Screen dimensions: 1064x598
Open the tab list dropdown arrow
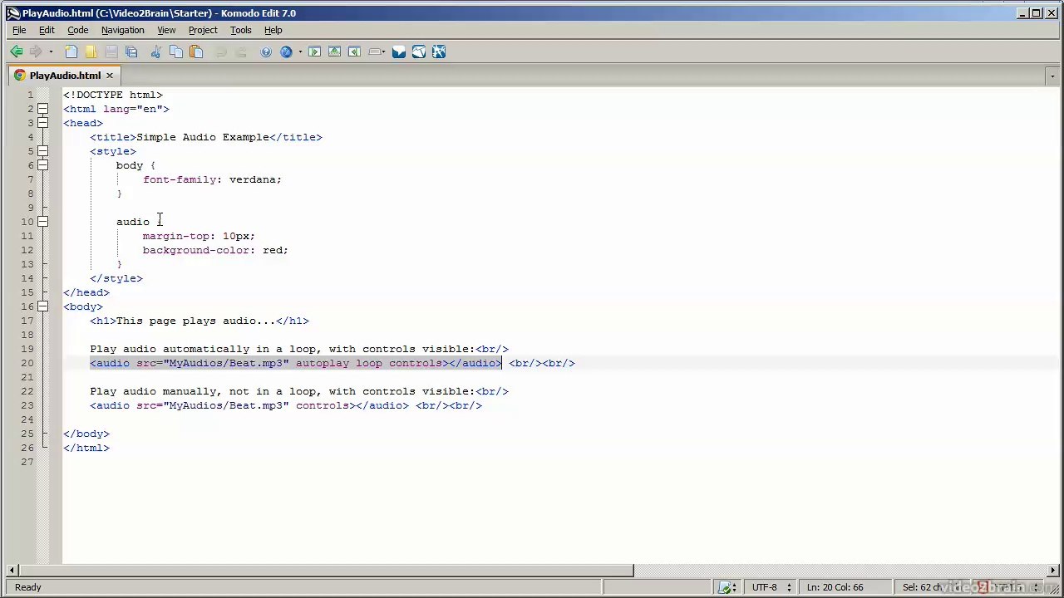1052,76
